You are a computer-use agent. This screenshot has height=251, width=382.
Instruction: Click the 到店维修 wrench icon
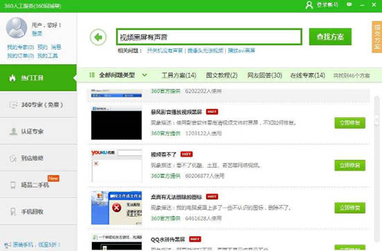(x=13, y=158)
